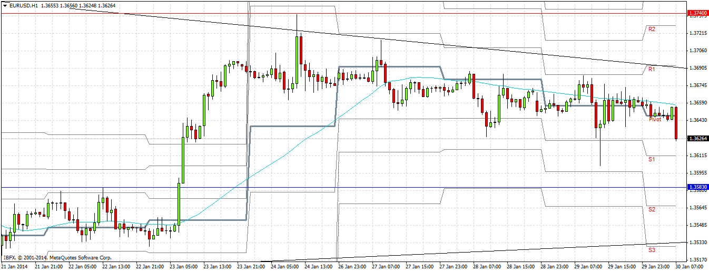Click the current price tag 1.36264
This screenshot has height=271, width=709.
click(x=698, y=139)
